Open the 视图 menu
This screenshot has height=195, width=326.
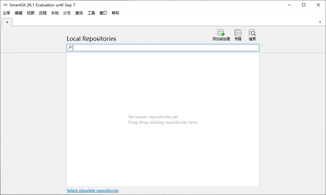click(x=31, y=13)
